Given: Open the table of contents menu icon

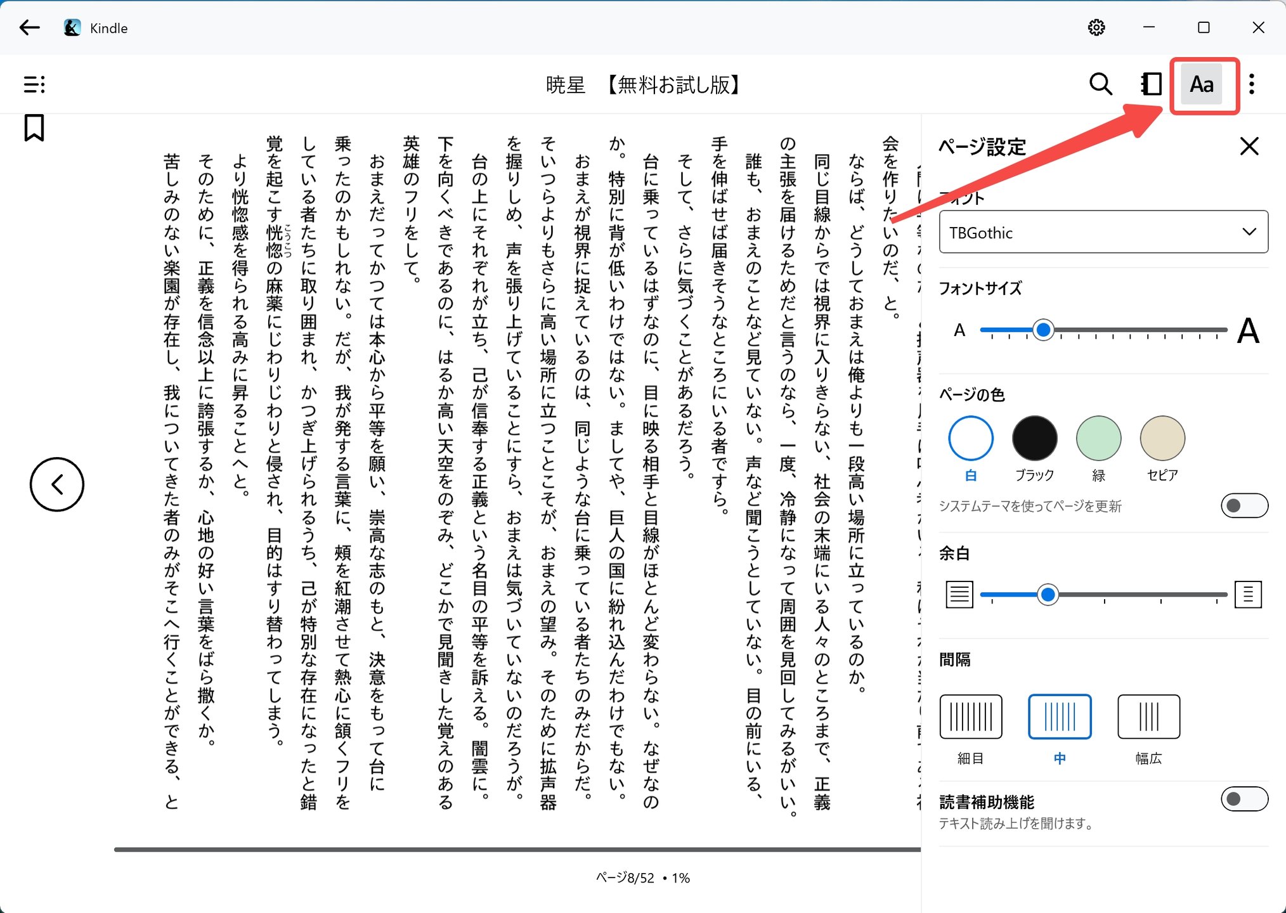Looking at the screenshot, I should click(x=34, y=84).
